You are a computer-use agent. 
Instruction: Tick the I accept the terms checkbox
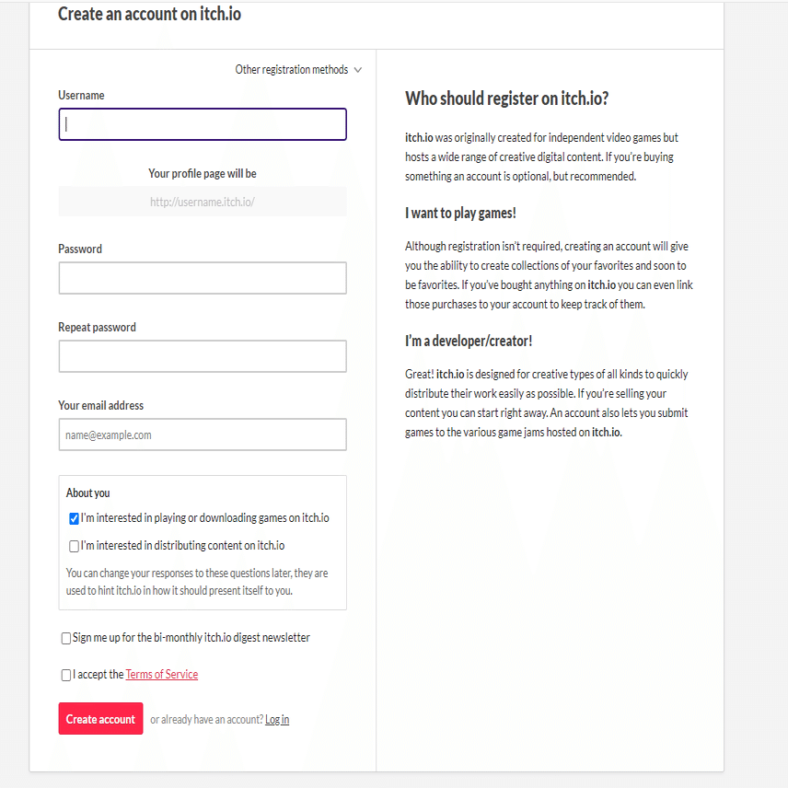tap(66, 675)
